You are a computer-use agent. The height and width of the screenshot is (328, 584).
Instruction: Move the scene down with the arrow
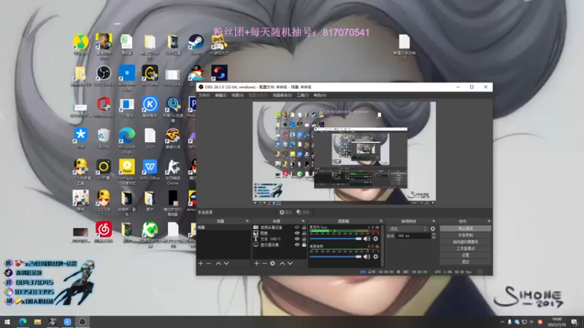pyautogui.click(x=226, y=263)
